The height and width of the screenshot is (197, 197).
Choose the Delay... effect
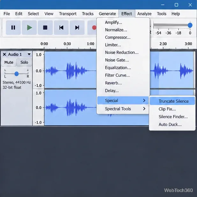click(123, 91)
